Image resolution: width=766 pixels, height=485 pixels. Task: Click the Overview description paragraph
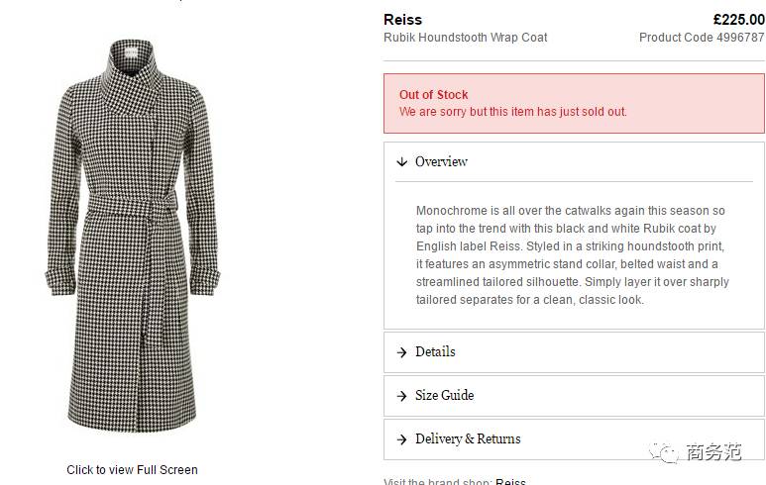coord(572,255)
